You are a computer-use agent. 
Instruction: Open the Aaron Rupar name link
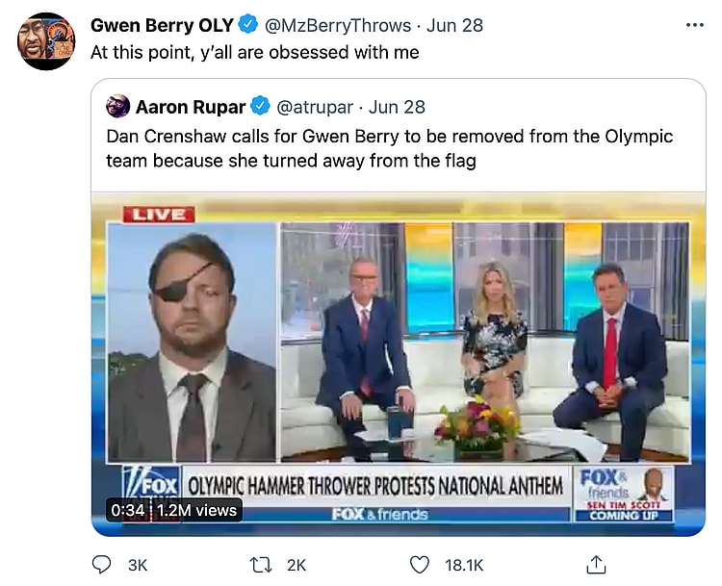pos(192,106)
